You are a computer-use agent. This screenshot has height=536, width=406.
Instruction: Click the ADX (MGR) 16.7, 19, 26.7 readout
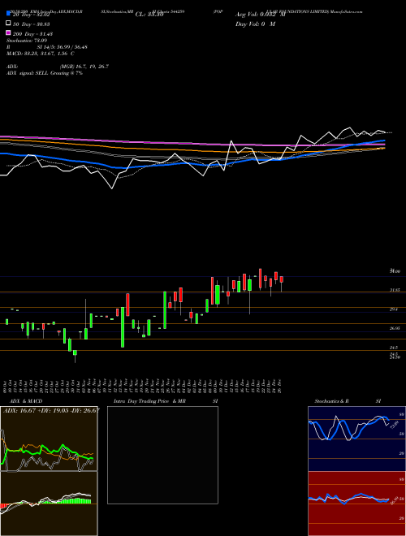(58, 67)
